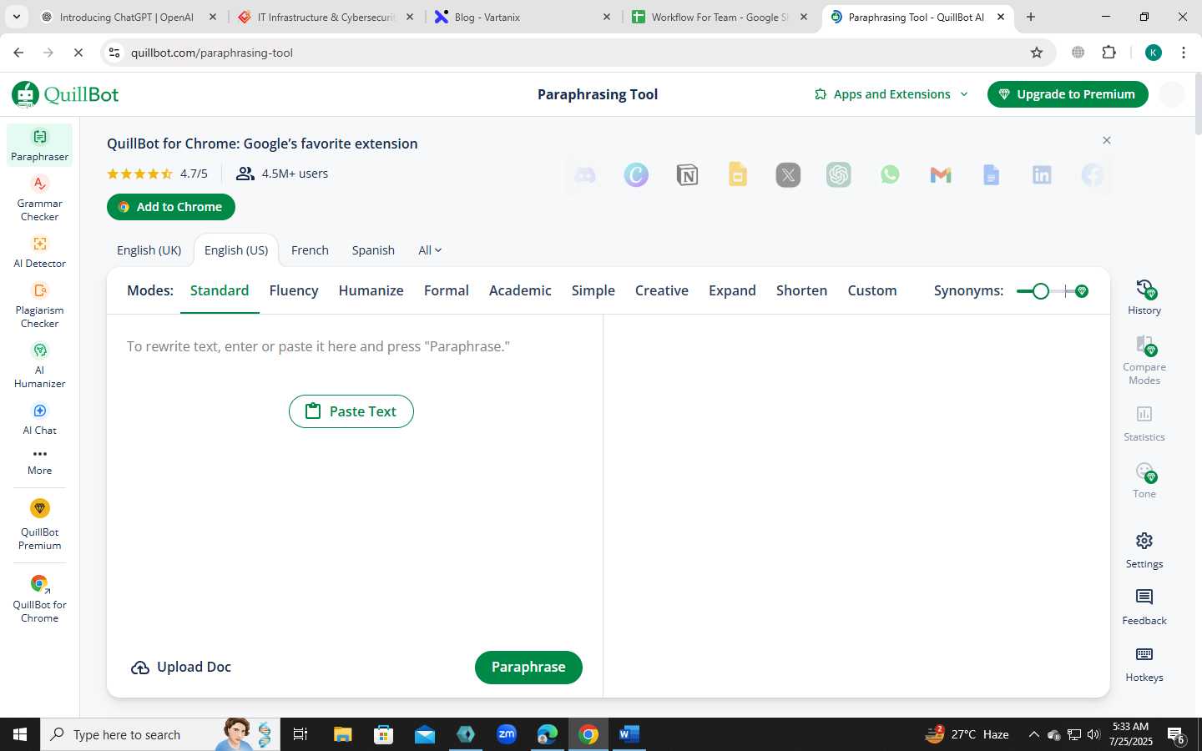Open the Feedback panel

(x=1144, y=607)
